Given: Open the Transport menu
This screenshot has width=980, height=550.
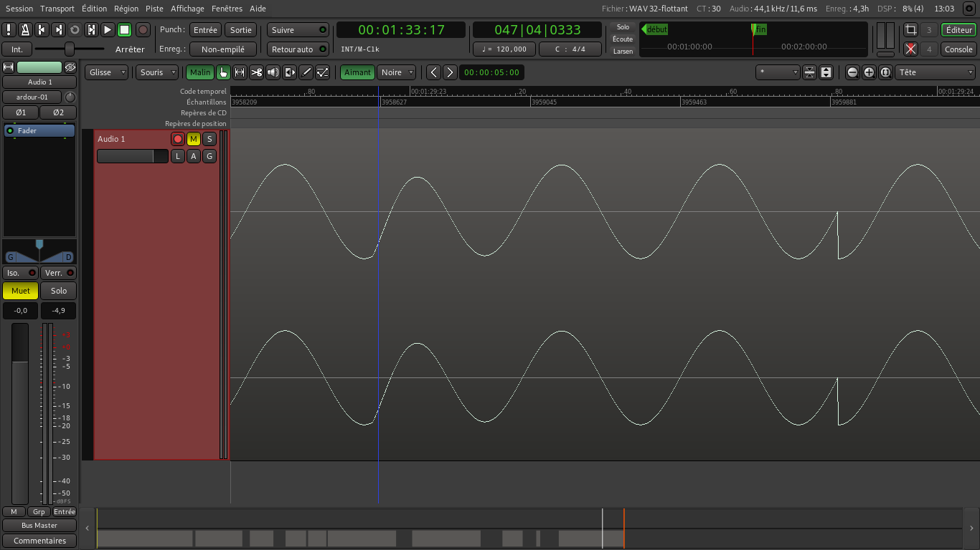Looking at the screenshot, I should [x=57, y=9].
